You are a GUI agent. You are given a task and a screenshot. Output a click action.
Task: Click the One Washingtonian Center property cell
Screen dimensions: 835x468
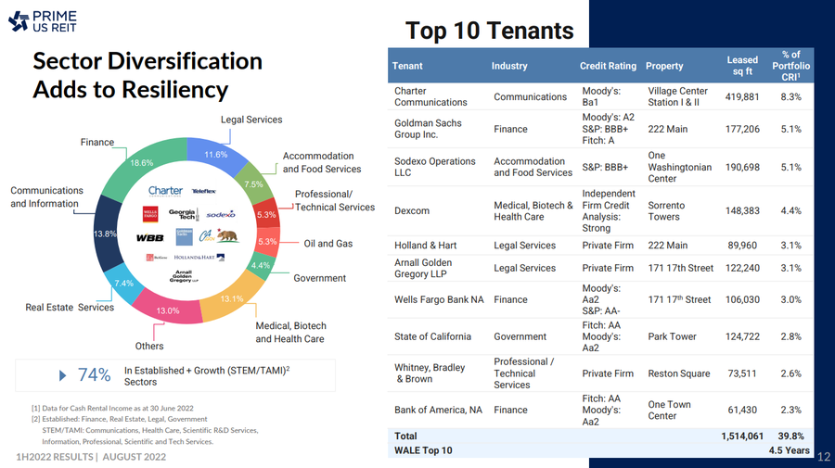(x=679, y=167)
